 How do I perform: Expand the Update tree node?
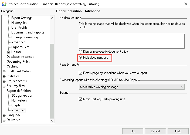8,52
